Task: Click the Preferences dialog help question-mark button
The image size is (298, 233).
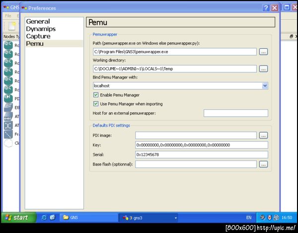Action: (266, 8)
